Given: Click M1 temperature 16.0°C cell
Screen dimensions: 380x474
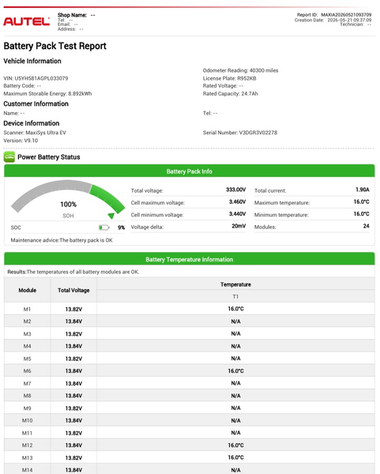Looking at the screenshot, I should click(x=235, y=309).
